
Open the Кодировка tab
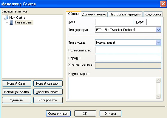153,14
